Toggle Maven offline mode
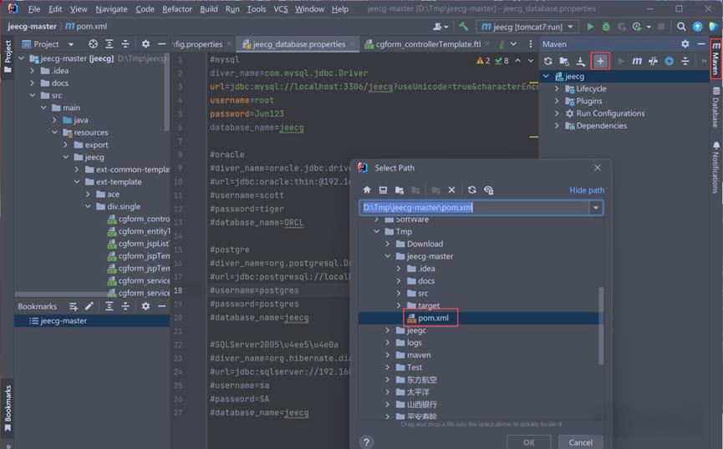 coord(653,61)
